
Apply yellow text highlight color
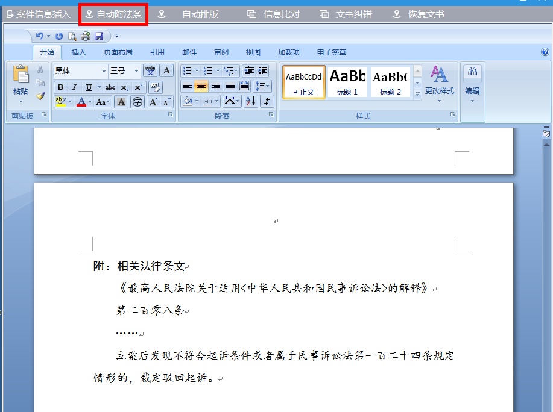click(x=60, y=102)
